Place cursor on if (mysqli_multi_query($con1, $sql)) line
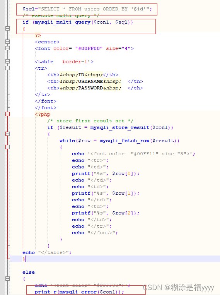This screenshot has width=220, height=295. coord(78,22)
